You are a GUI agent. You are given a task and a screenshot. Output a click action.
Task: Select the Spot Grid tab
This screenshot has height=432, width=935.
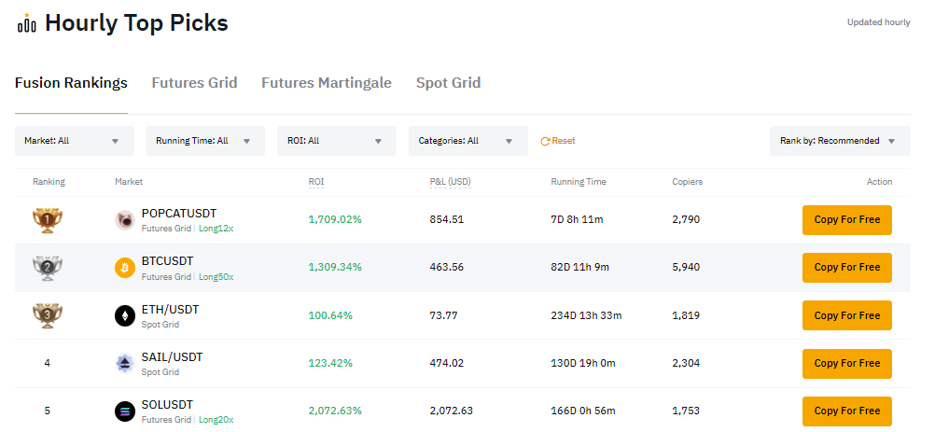click(x=448, y=83)
